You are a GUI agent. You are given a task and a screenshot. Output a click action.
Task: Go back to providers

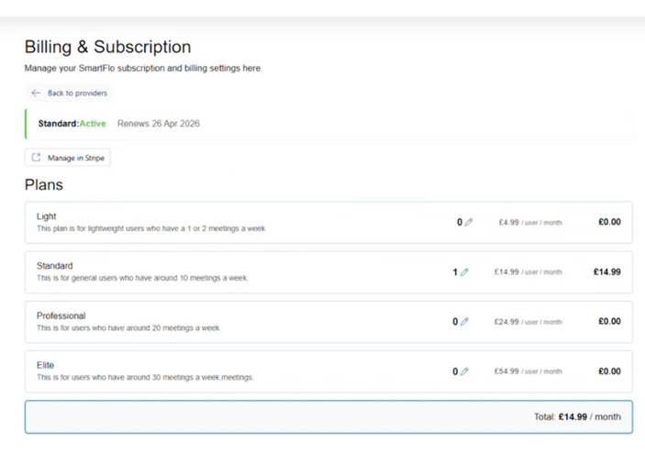pos(69,93)
